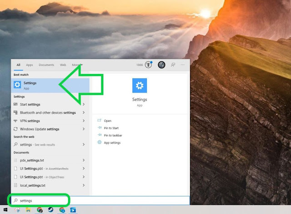Open the Movies & TV taskbar icon

tap(73, 210)
